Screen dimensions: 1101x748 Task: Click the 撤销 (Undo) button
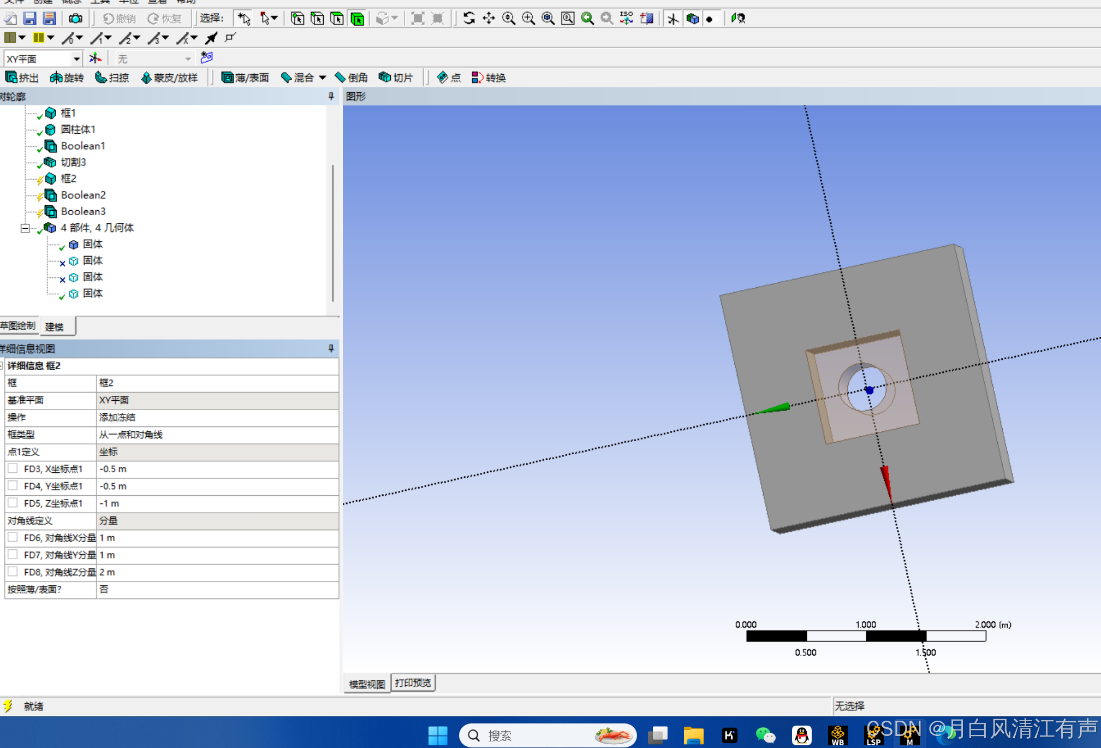point(119,19)
